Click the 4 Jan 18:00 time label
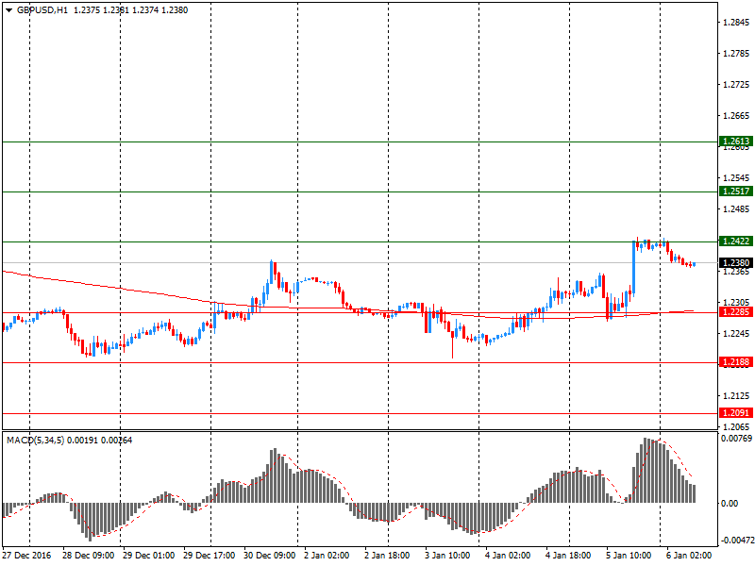Image resolution: width=755 pixels, height=566 pixels. [x=568, y=556]
